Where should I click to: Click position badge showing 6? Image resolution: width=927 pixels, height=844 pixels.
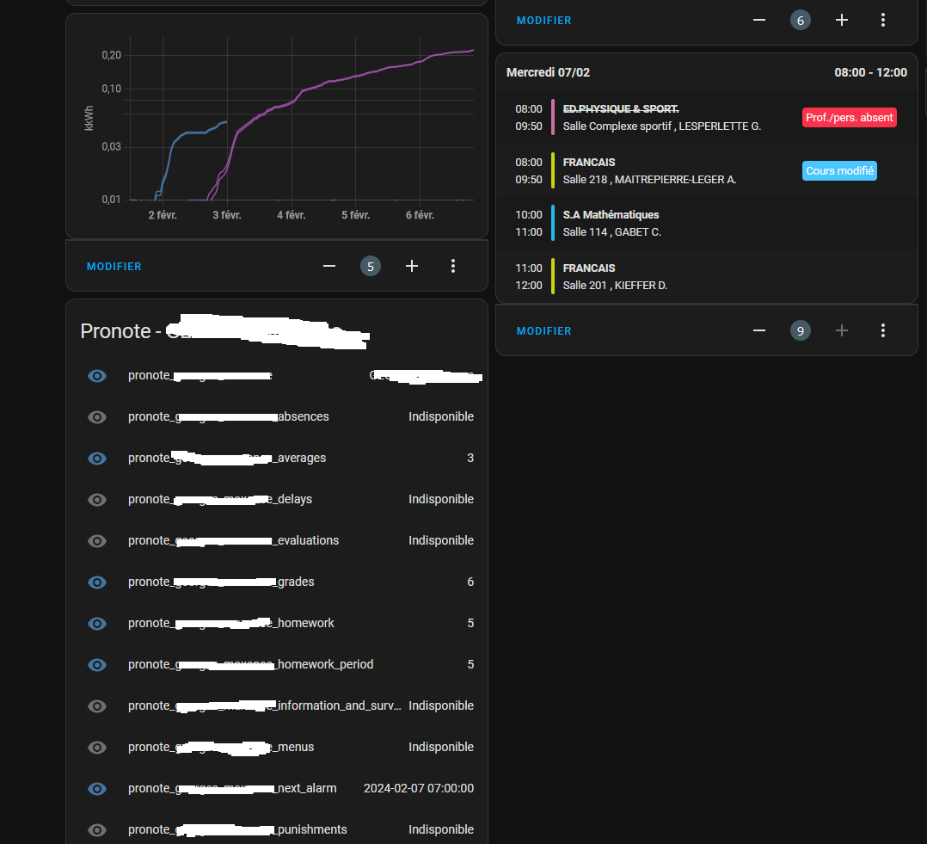point(801,20)
